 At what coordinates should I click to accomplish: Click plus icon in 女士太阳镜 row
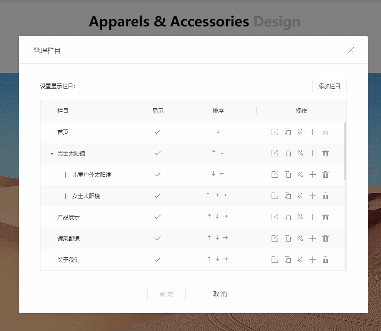pyautogui.click(x=313, y=196)
